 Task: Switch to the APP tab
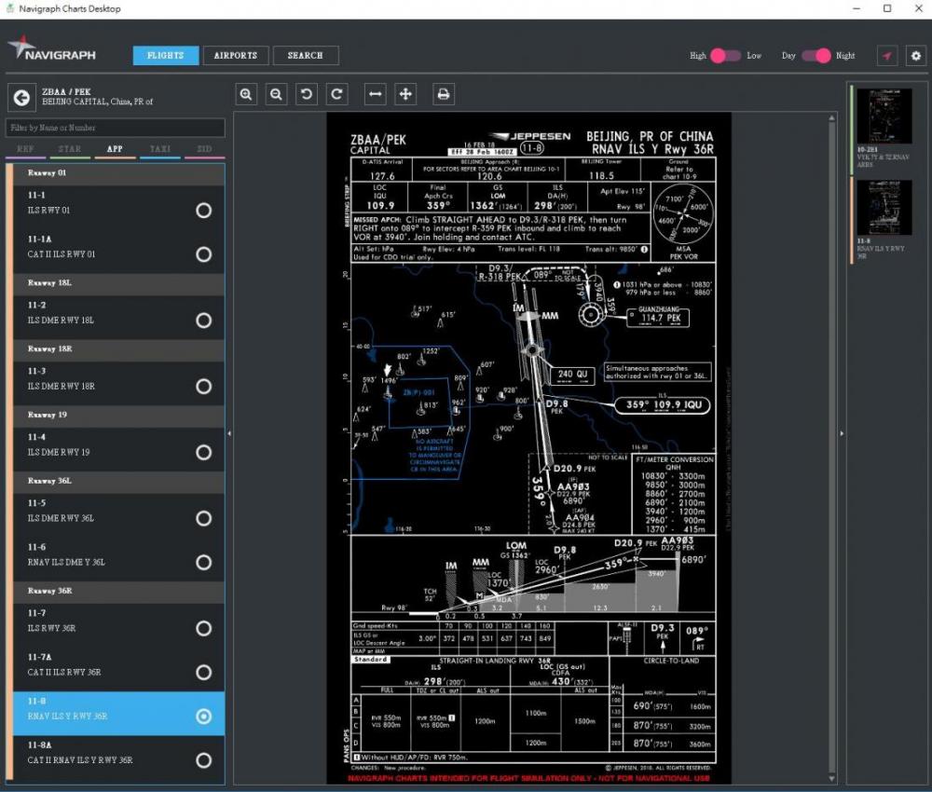click(x=115, y=149)
